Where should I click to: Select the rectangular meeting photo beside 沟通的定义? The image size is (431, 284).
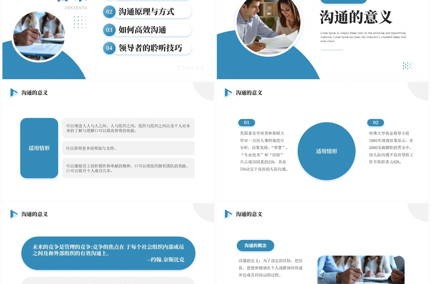coord(361,270)
